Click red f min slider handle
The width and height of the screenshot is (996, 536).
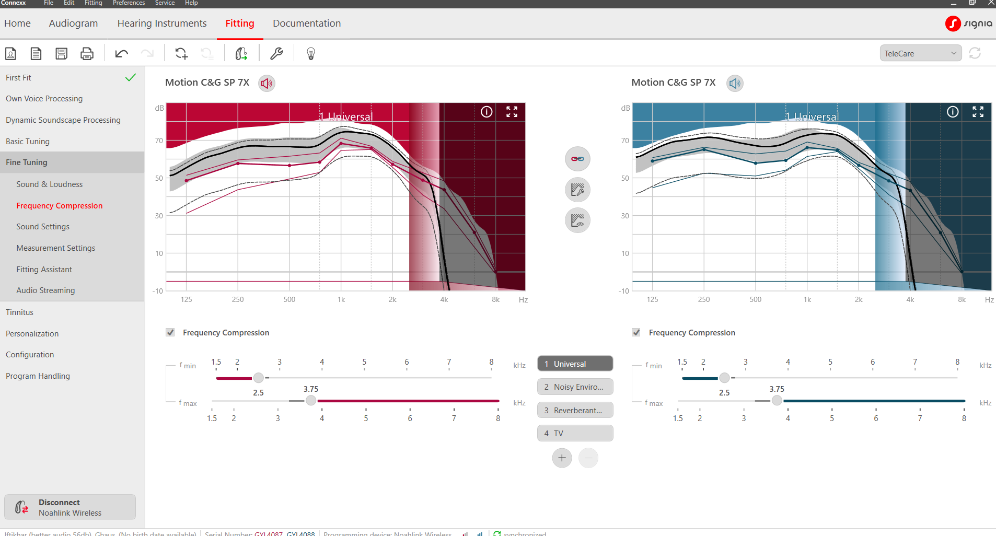click(259, 378)
